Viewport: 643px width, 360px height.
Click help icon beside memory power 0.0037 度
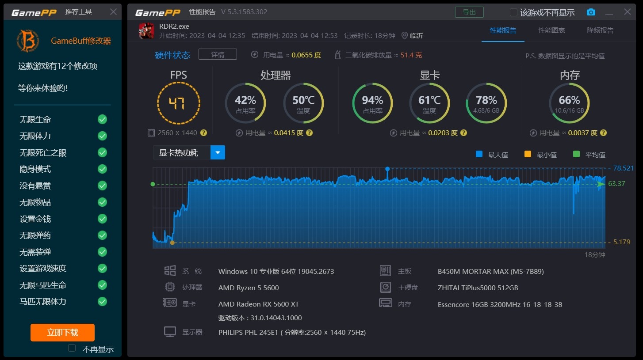click(603, 133)
